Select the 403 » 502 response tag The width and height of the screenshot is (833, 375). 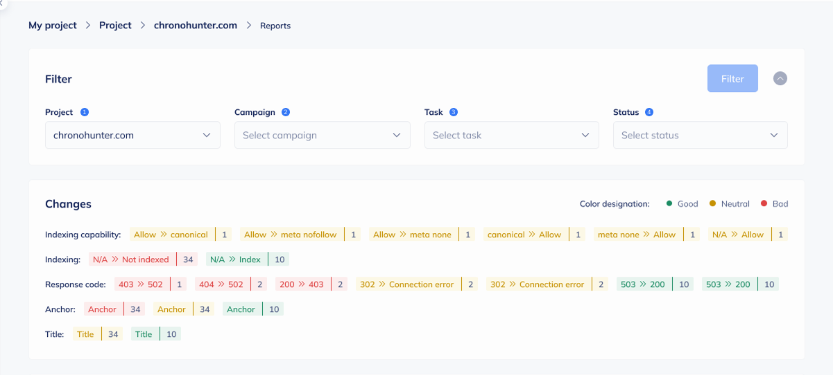tap(151, 284)
